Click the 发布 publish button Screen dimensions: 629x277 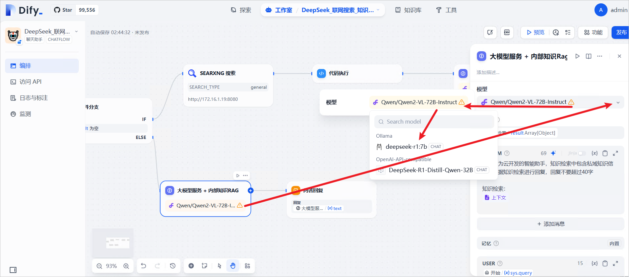coord(621,32)
